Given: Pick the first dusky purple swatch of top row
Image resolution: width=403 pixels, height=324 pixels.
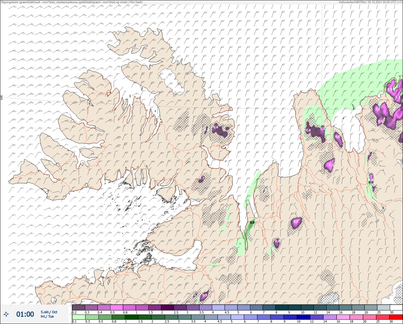Looking at the screenshot, I should (78, 307).
